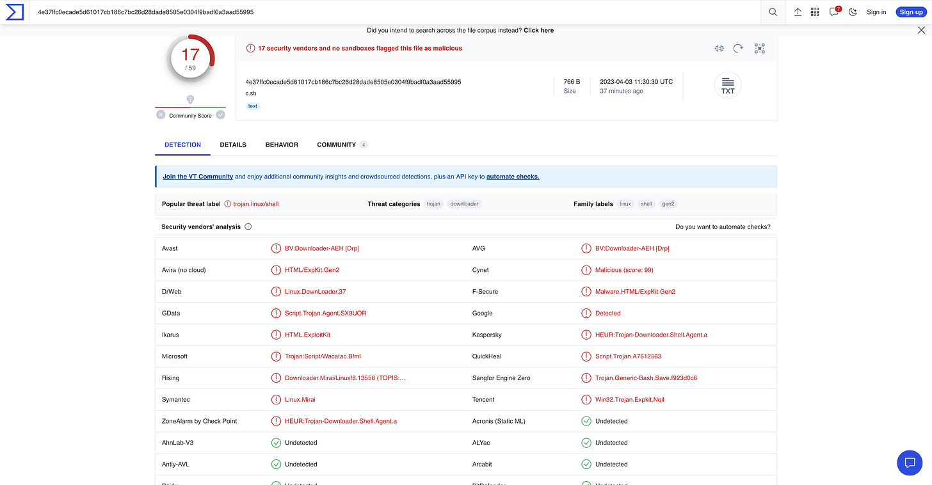Click the GData Script.Trojan.Agent.SX9UOR result
932x485 pixels.
[326, 314]
